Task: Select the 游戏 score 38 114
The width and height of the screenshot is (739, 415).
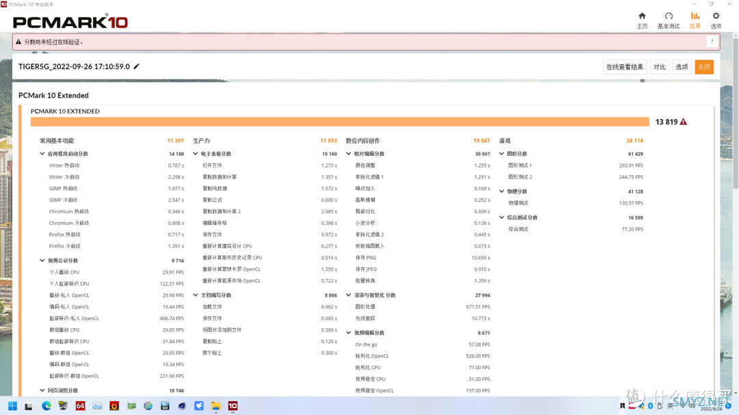Action: (x=634, y=141)
